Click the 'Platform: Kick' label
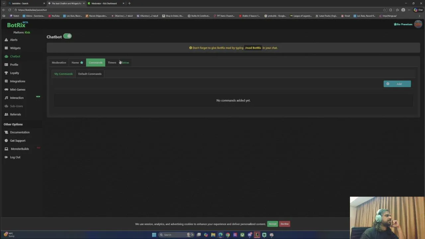Image resolution: width=425 pixels, height=239 pixels. (x=22, y=33)
